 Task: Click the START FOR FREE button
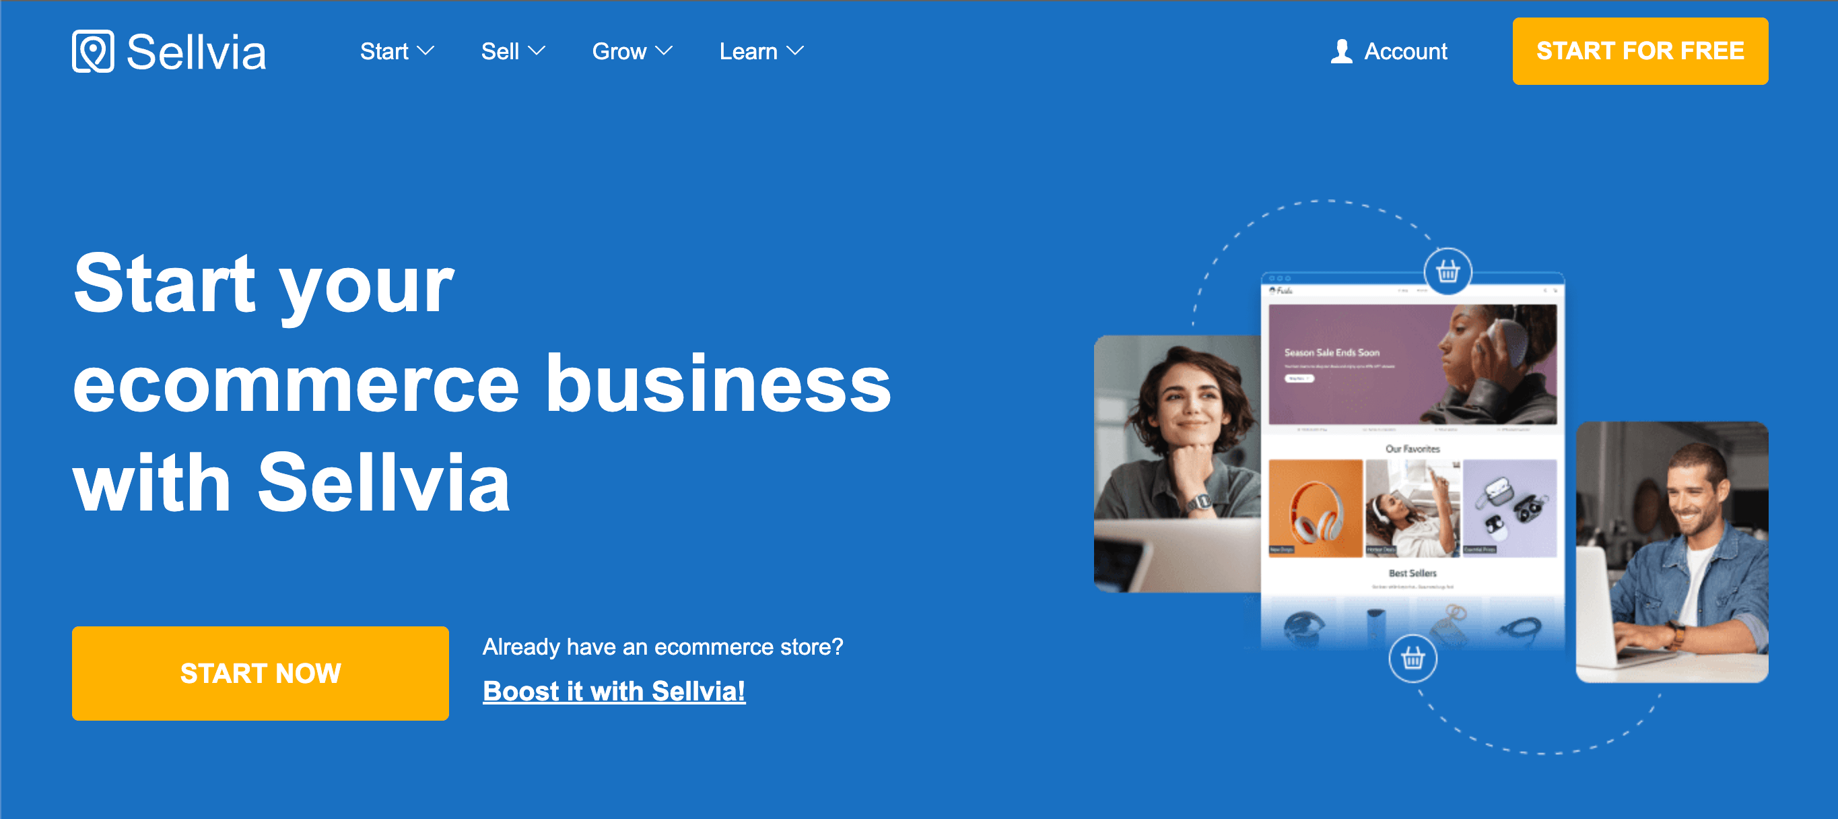(1639, 51)
